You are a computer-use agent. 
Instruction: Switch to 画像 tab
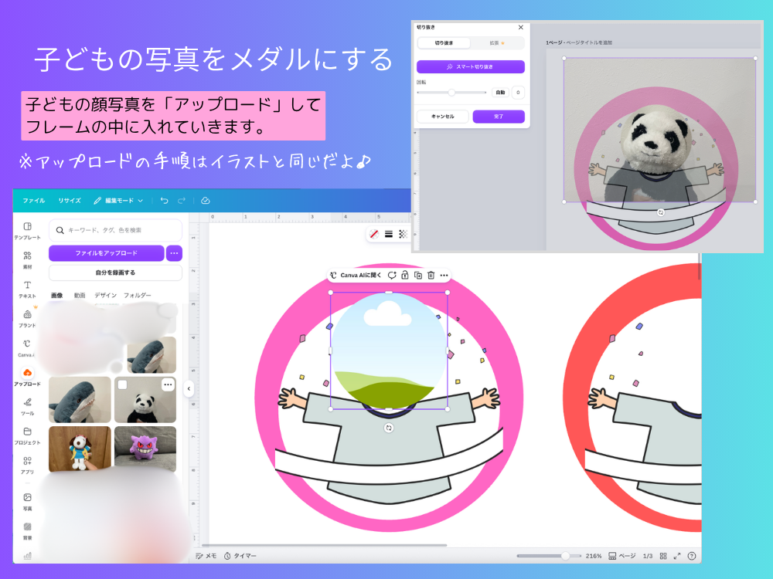(x=57, y=296)
